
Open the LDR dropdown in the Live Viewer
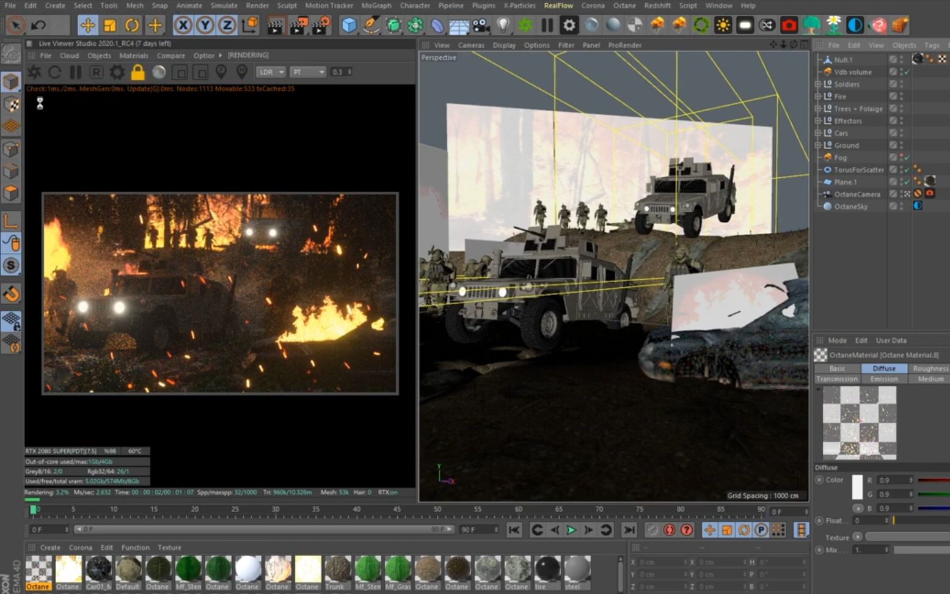(x=271, y=71)
